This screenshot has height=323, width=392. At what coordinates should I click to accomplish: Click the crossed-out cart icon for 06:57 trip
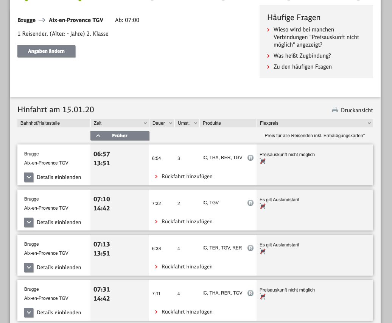tap(263, 161)
